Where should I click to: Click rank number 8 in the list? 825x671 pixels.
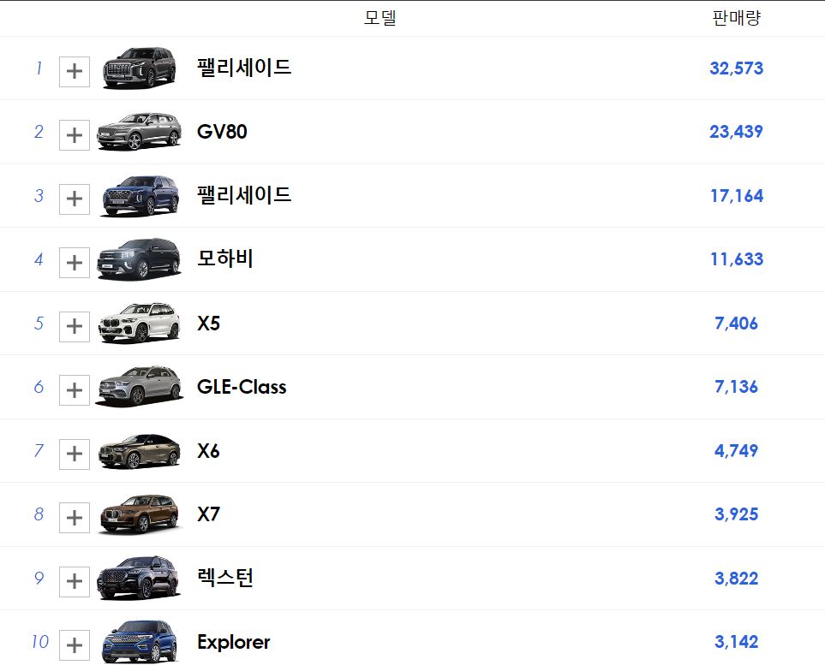pyautogui.click(x=39, y=514)
